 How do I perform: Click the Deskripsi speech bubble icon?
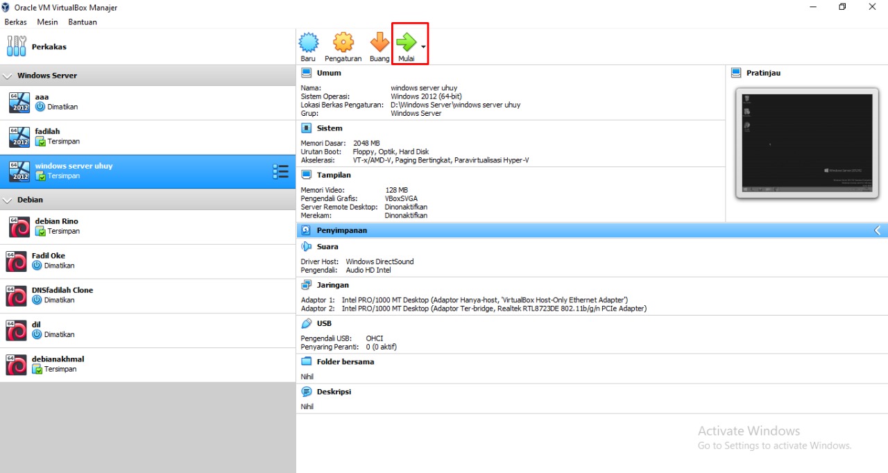tap(307, 392)
